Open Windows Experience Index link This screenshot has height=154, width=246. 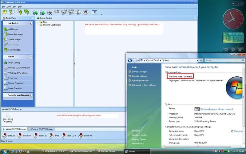[216, 109]
